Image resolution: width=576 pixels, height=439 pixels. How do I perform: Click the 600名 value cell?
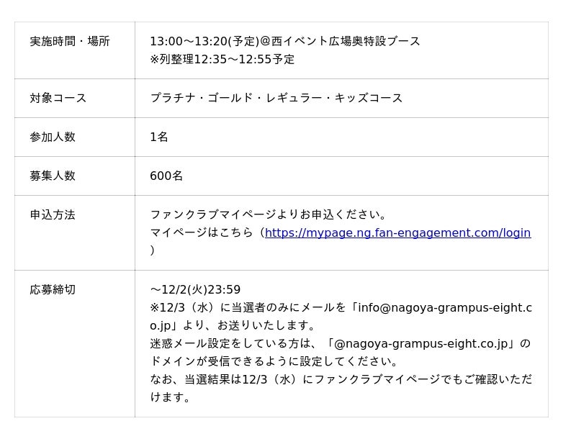[166, 176]
